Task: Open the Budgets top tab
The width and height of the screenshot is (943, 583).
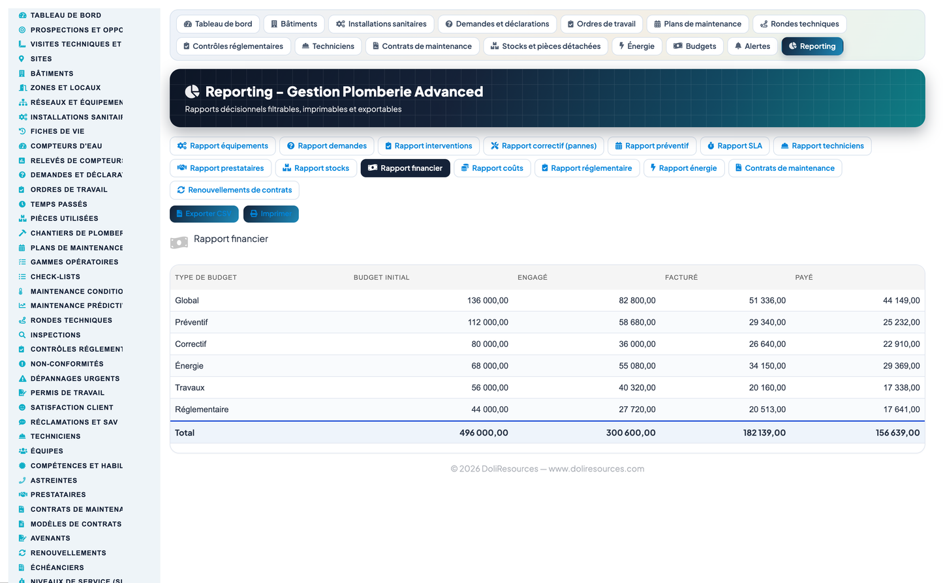Action: (x=695, y=46)
